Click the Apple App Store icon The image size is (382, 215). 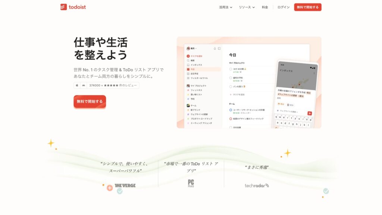pos(77,85)
